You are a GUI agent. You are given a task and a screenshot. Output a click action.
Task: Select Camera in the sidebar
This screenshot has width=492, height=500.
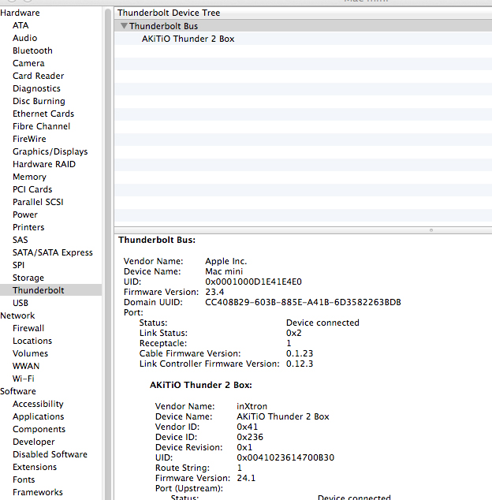[28, 63]
